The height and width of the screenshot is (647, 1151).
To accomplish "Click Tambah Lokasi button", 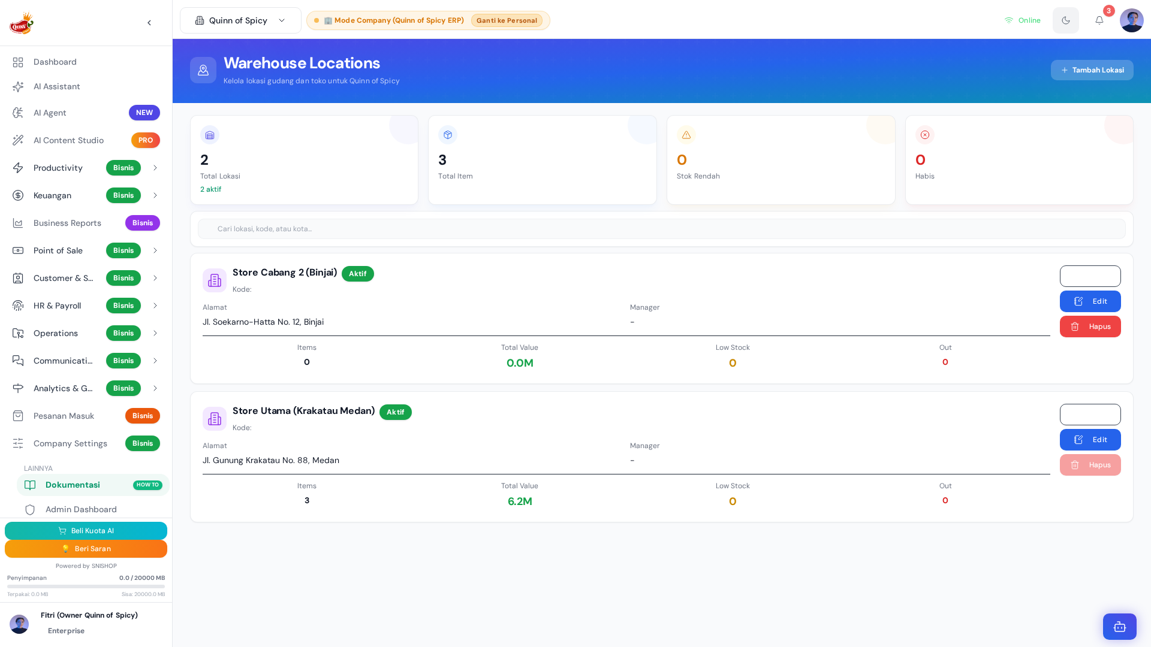I will coord(1092,70).
